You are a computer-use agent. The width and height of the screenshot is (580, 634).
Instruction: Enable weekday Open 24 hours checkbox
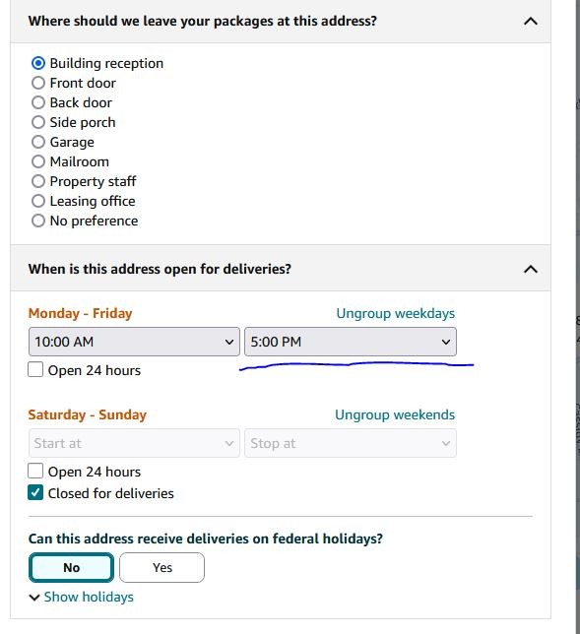pyautogui.click(x=35, y=369)
